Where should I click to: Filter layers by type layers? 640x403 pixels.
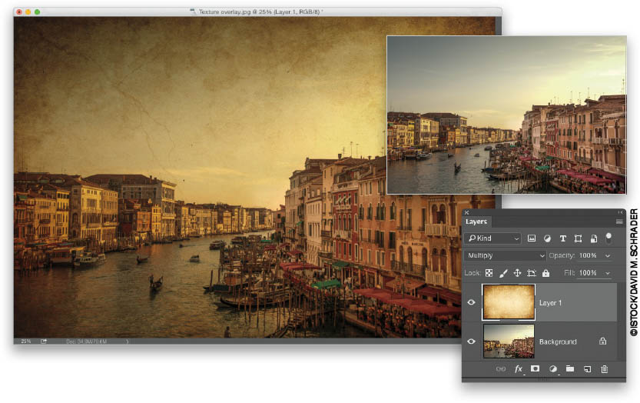pyautogui.click(x=562, y=239)
